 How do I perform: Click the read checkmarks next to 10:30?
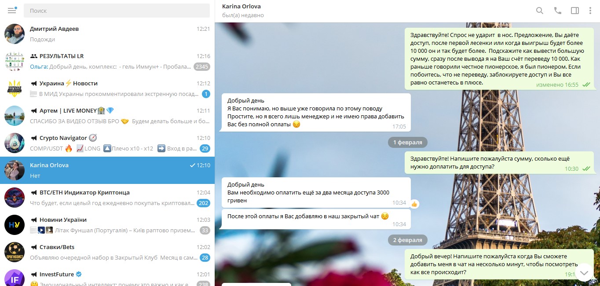click(586, 169)
